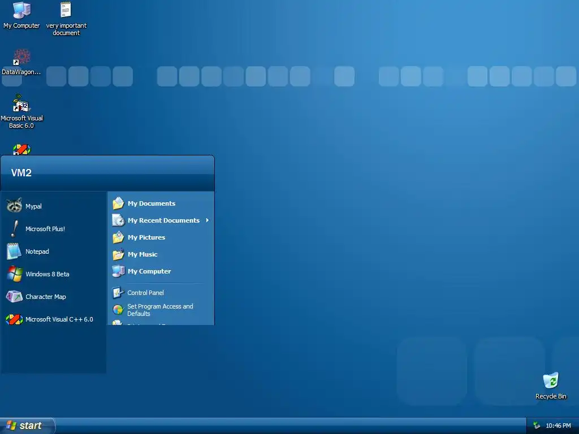
Task: Click the Notepad icon in Start menu
Action: 14,251
